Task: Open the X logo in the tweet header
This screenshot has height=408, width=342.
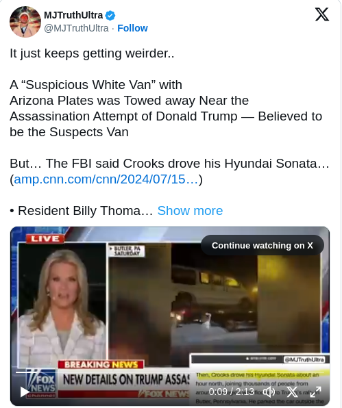Action: pos(322,14)
